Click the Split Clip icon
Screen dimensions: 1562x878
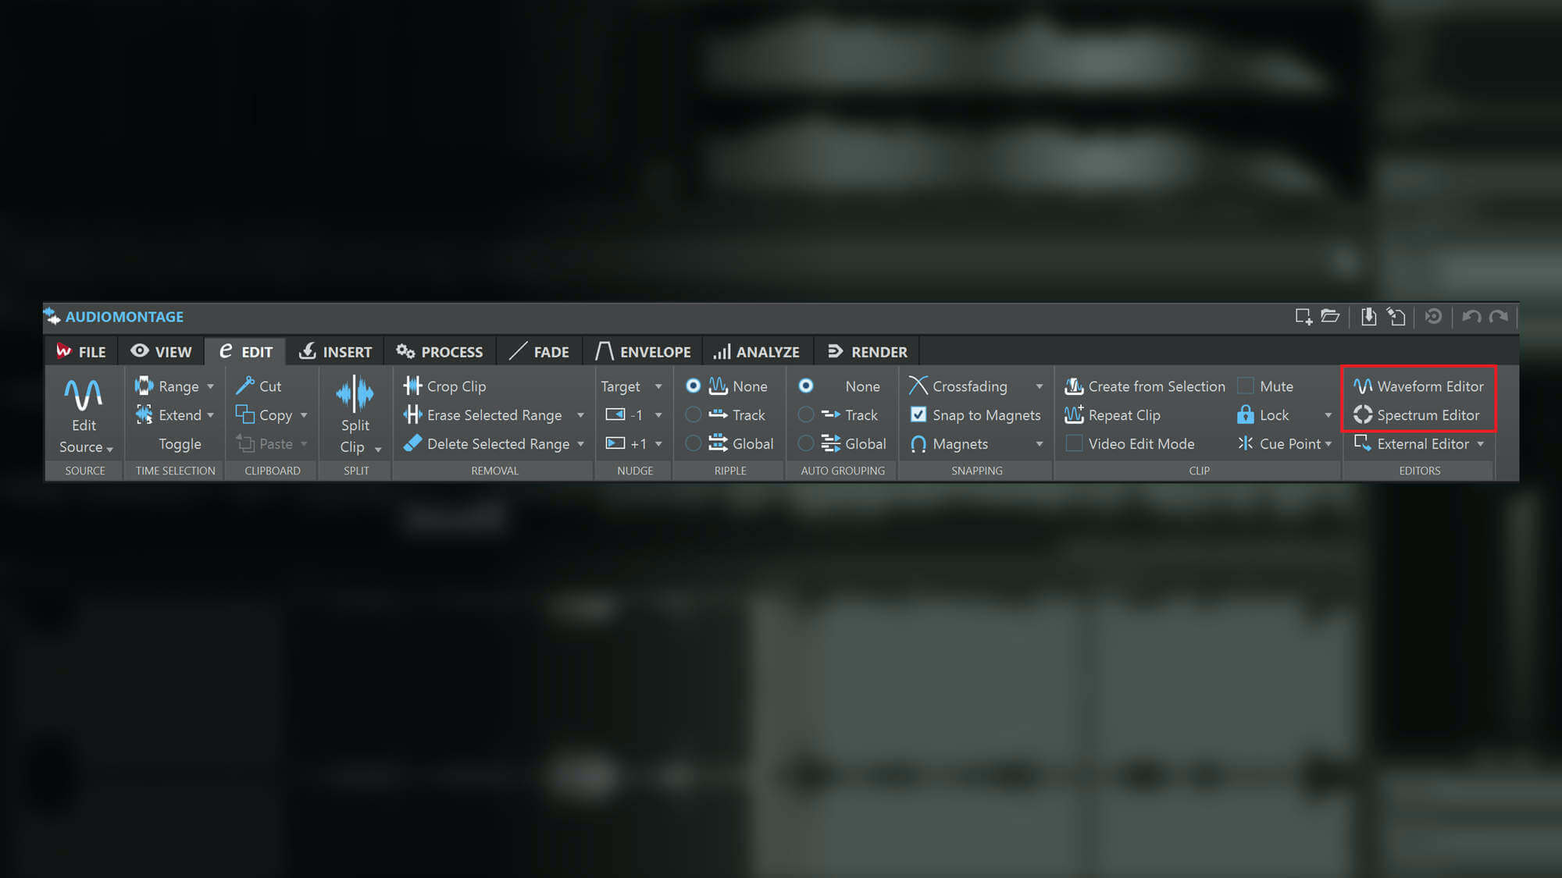[355, 394]
